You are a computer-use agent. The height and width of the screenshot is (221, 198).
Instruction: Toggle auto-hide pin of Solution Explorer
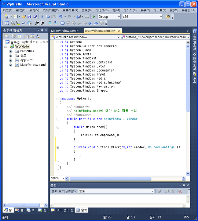[42, 30]
